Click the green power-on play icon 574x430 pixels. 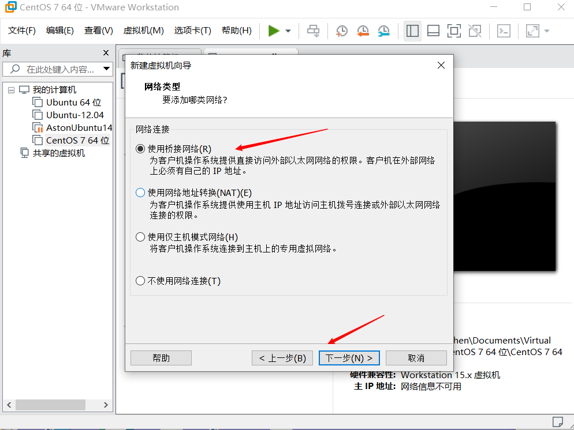[x=274, y=31]
